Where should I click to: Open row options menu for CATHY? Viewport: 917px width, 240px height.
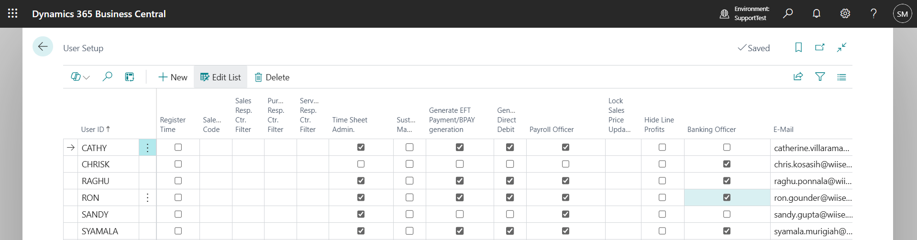(147, 148)
